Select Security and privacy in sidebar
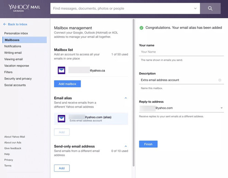The width and height of the screenshot is (228, 178). click(x=18, y=79)
